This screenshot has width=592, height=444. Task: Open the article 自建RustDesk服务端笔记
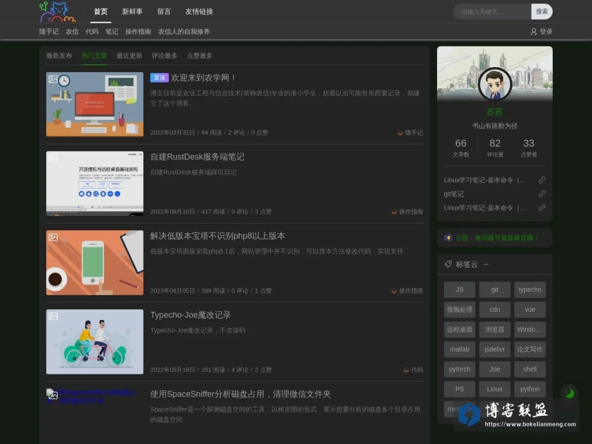pos(197,157)
